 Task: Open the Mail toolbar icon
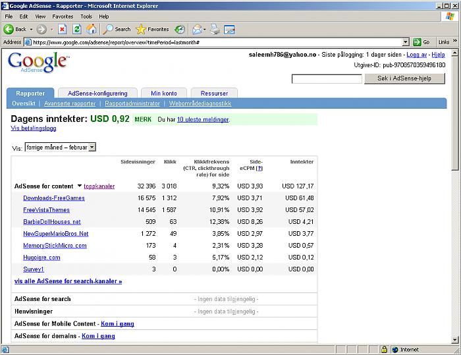pyautogui.click(x=198, y=29)
